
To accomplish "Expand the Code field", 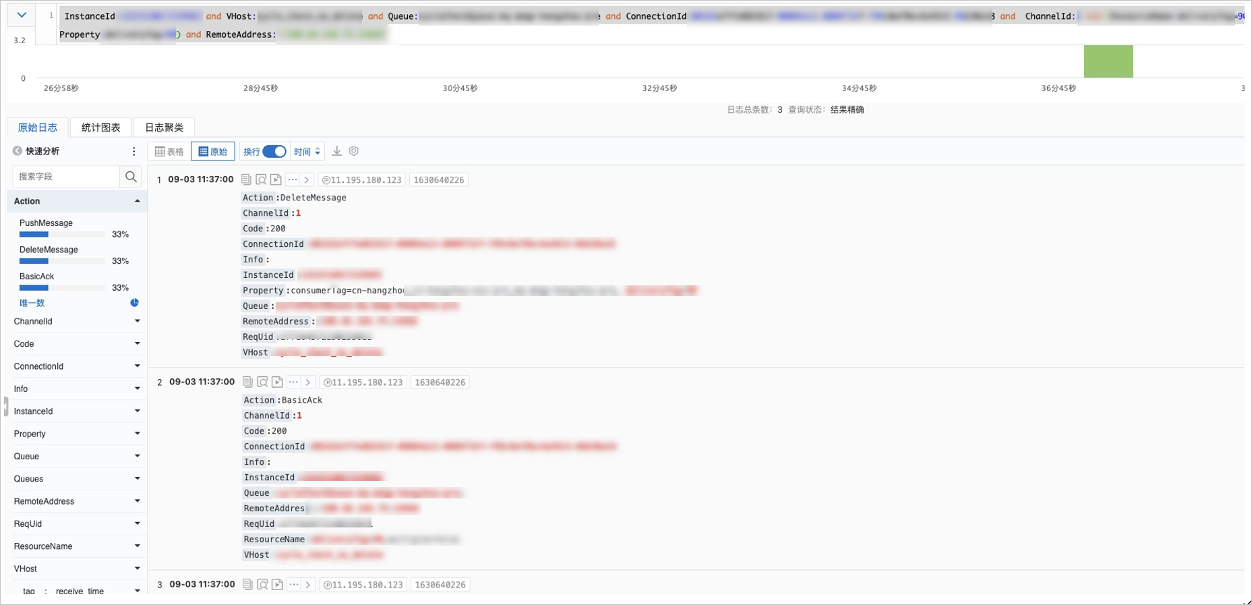I will [x=138, y=344].
